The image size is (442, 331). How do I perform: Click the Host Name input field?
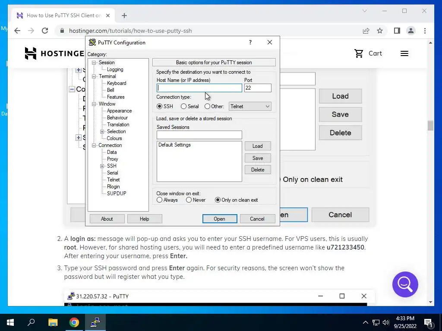(x=199, y=88)
